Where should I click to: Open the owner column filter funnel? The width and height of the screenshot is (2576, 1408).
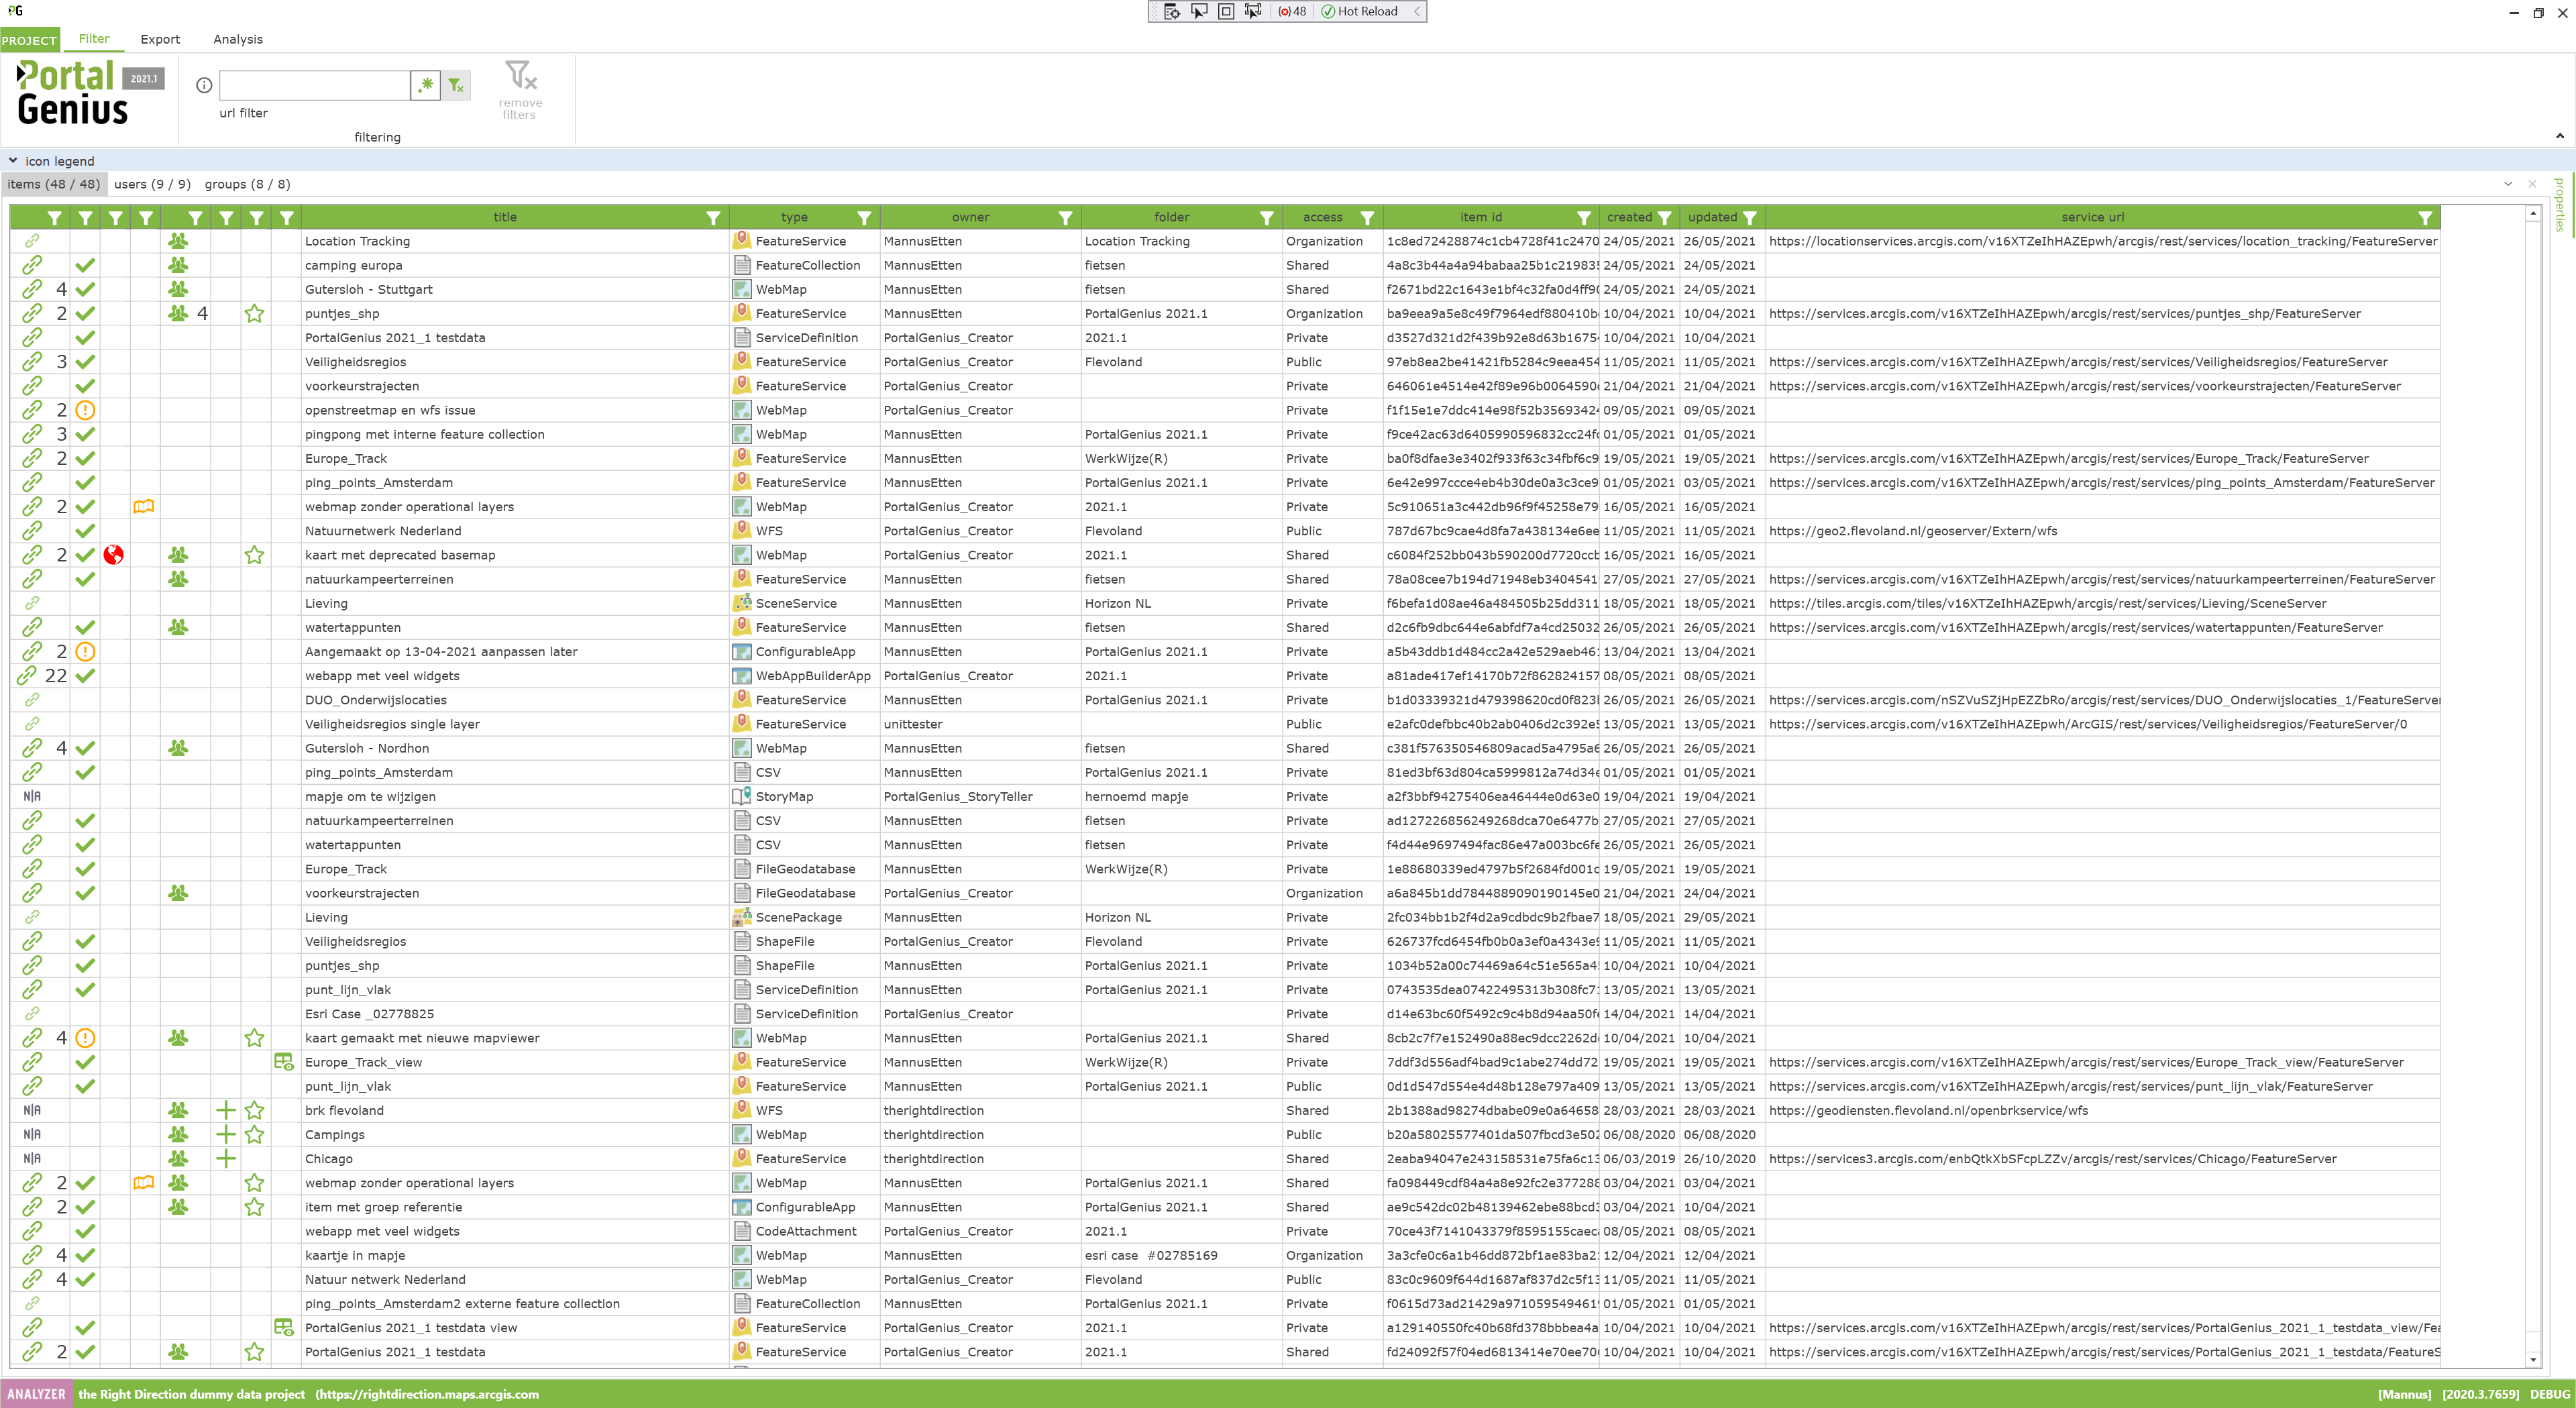(1065, 217)
